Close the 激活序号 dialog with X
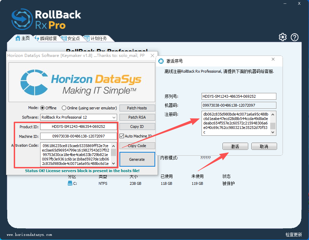309x240 pixels. [273, 59]
